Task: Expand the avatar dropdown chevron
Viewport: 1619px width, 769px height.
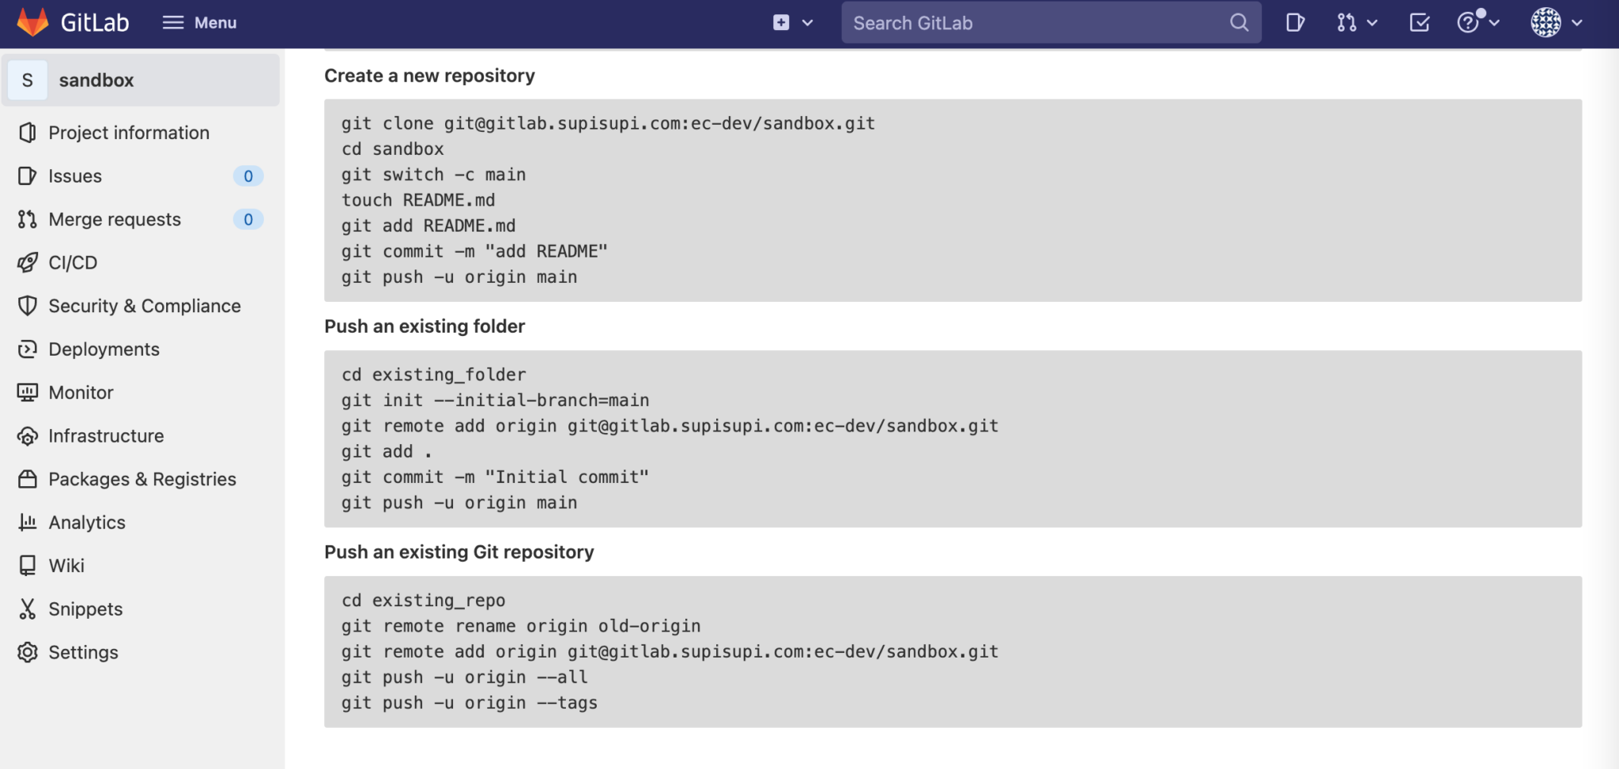Action: coord(1578,22)
